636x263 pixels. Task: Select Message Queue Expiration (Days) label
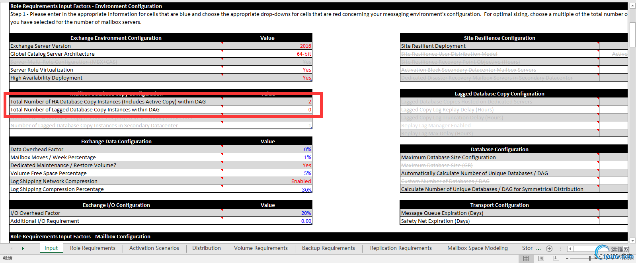(499, 213)
